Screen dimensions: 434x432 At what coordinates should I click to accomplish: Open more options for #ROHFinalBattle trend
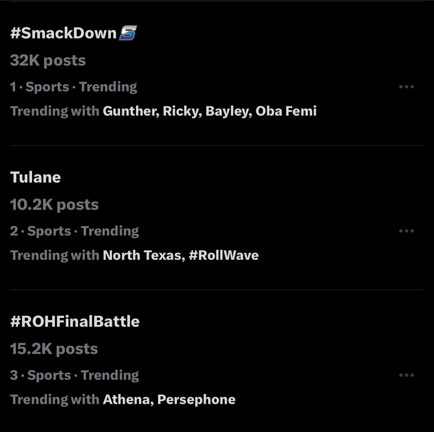click(406, 375)
